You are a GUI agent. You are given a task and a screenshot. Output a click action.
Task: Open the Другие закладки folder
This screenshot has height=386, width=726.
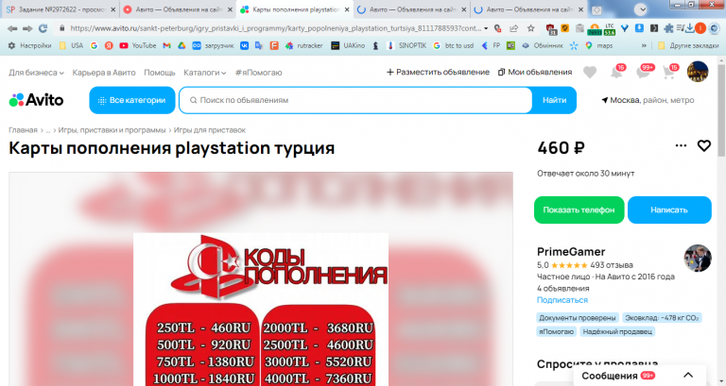pyautogui.click(x=688, y=45)
